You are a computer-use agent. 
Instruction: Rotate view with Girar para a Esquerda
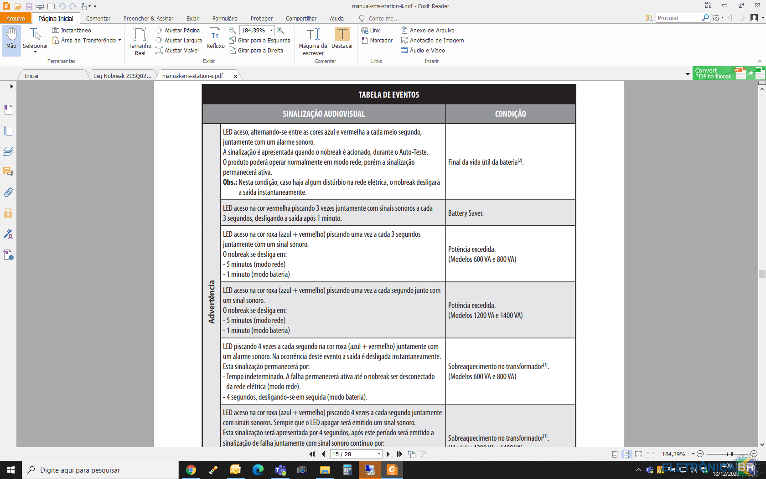click(259, 40)
